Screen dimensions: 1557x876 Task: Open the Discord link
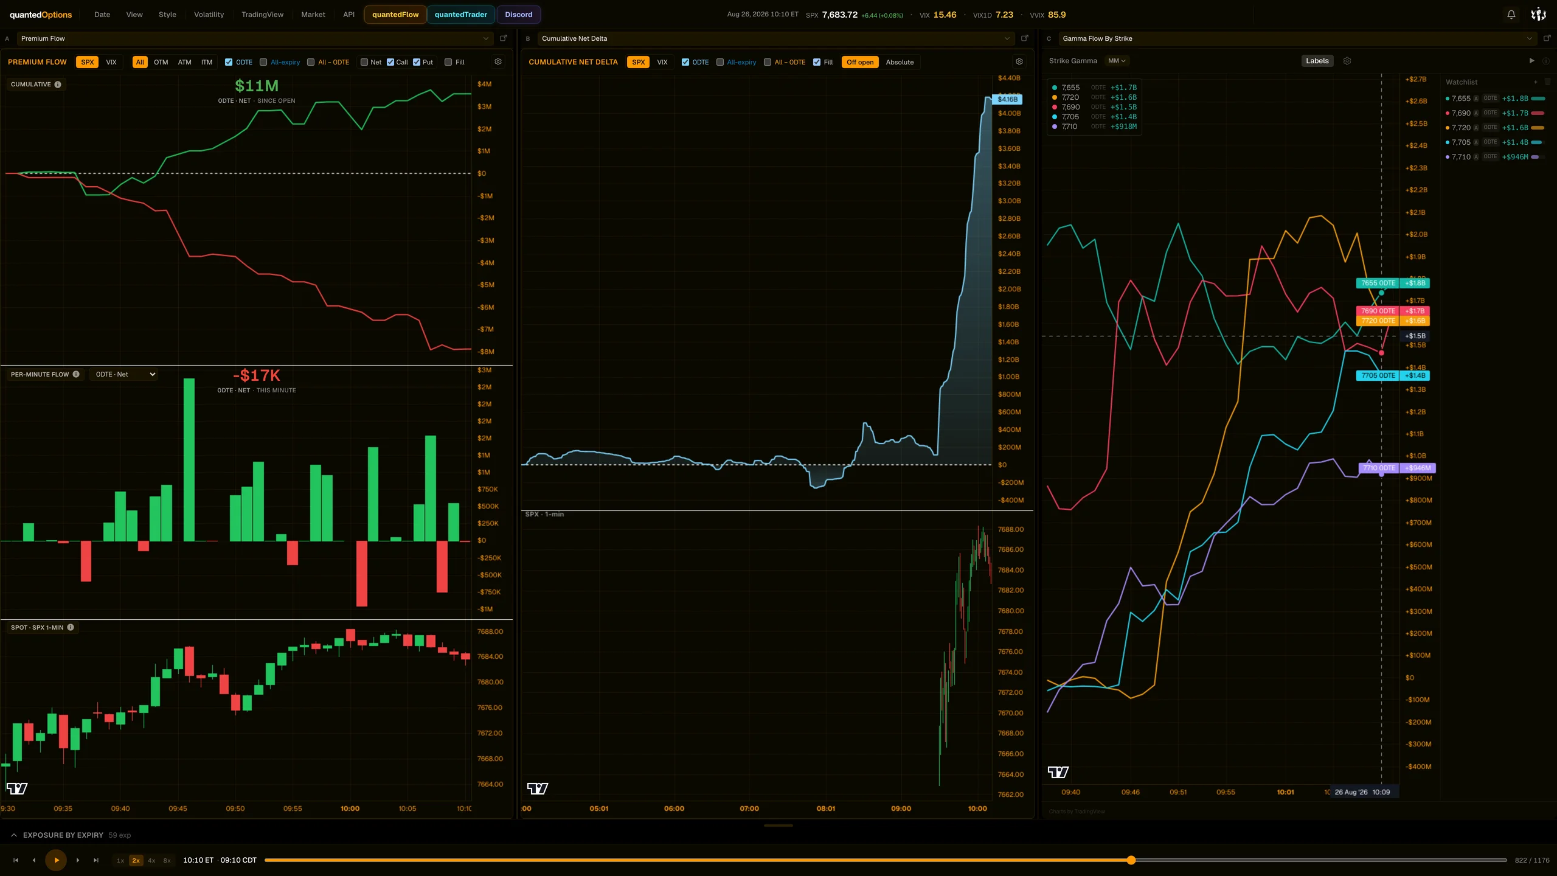518,15
